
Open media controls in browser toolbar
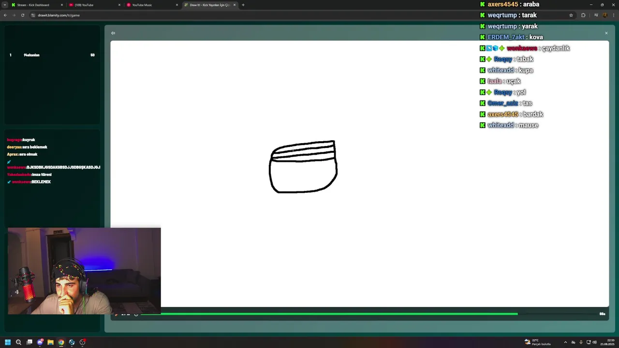[596, 15]
